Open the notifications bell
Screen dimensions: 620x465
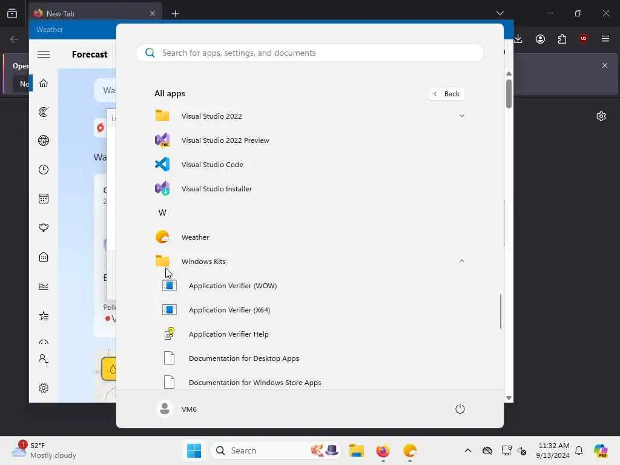[x=579, y=450]
